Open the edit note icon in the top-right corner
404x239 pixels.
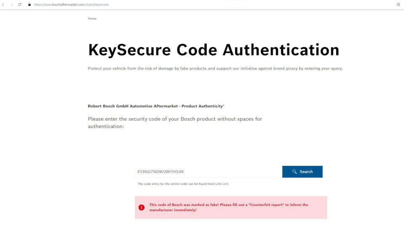click(x=398, y=5)
